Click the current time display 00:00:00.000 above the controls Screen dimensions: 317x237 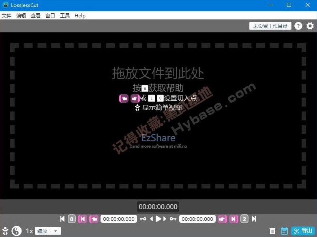(158, 207)
